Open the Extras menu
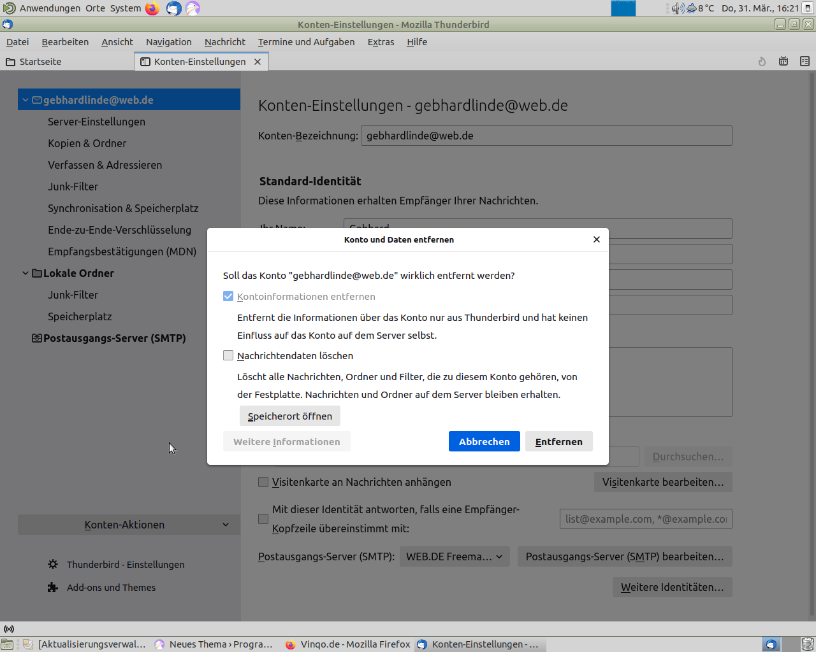The width and height of the screenshot is (816, 652). pyautogui.click(x=381, y=42)
